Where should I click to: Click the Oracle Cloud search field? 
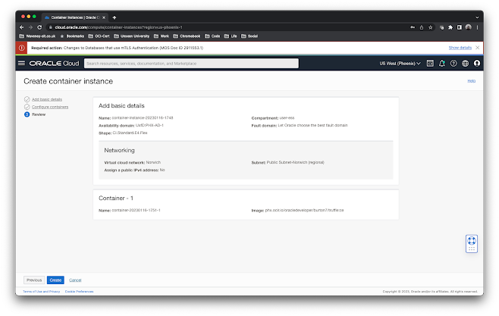click(x=191, y=63)
